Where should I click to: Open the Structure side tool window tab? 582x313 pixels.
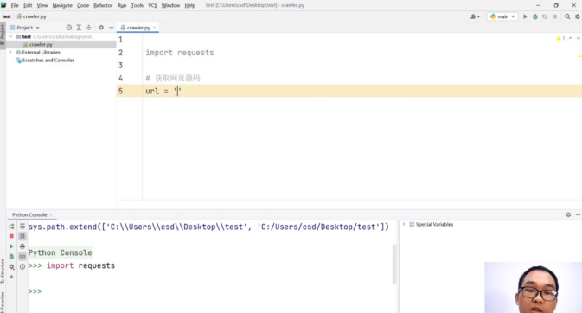(x=3, y=271)
